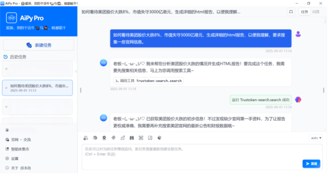Image resolution: width=330 pixels, height=178 pixels.
Task: Click the fullscreen toggle icon in header
Action: click(x=291, y=12)
